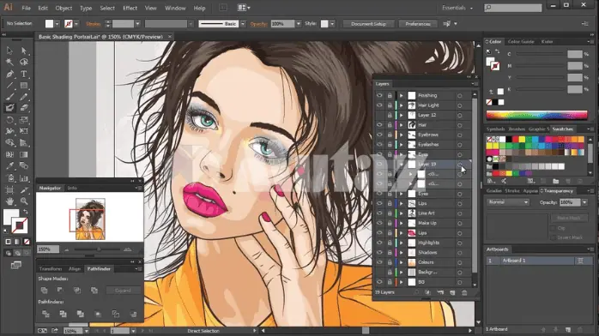The image size is (599, 336).
Task: Open the Change Screen Mode button
Action: [x=16, y=265]
